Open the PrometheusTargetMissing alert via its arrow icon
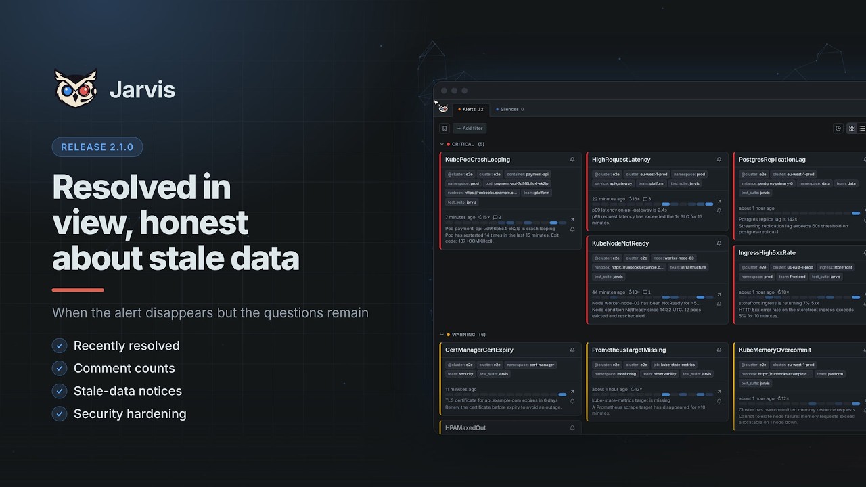Screen dimensions: 866x487 pyautogui.click(x=719, y=392)
